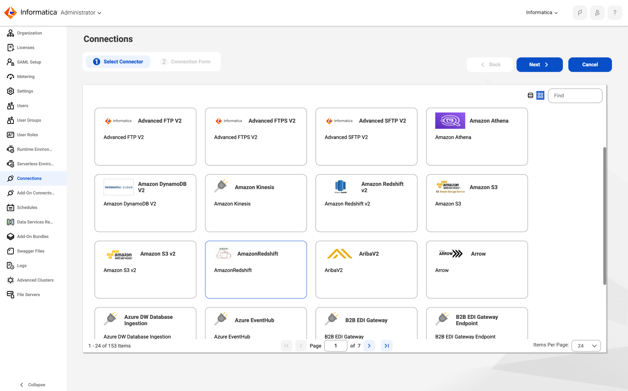Pick the Arrow connector card

tap(477, 269)
